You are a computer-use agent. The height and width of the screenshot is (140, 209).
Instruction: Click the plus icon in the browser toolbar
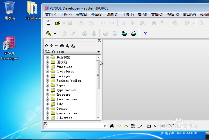click(x=52, y=46)
